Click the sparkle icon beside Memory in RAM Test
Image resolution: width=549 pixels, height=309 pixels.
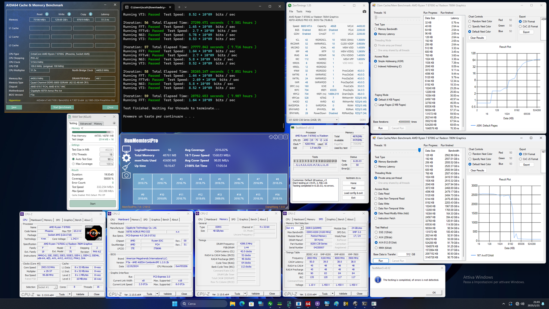point(82,128)
